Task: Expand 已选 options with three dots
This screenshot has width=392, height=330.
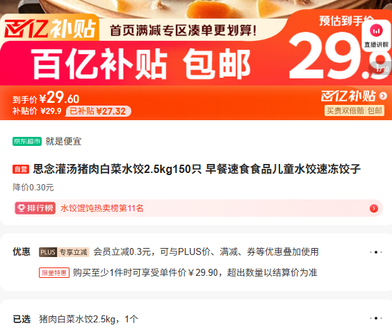Action: 376,318
